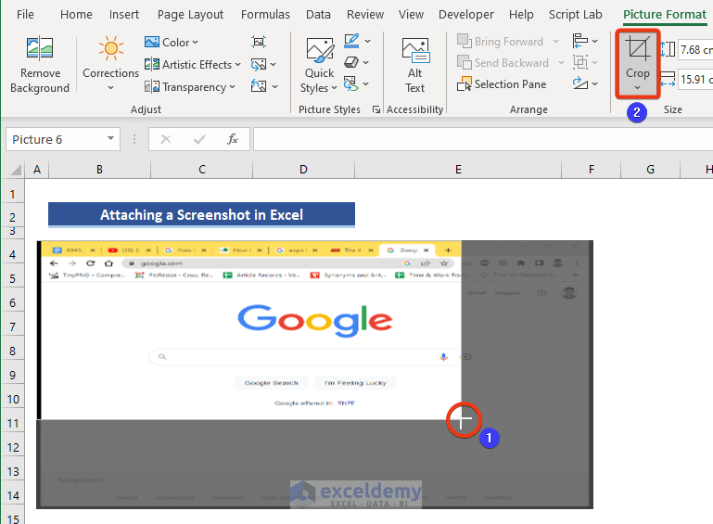The image size is (713, 524).
Task: Click the formula bar input
Action: [x=483, y=139]
